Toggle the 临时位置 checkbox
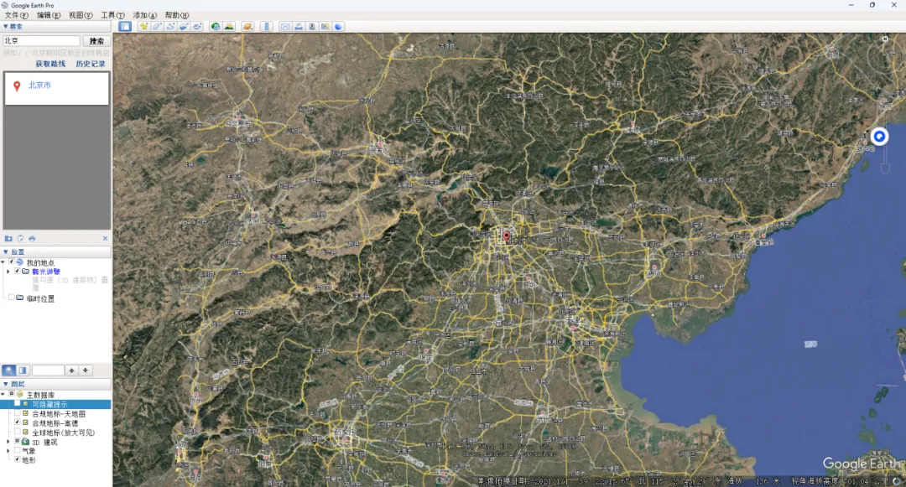This screenshot has height=487, width=906. click(11, 298)
